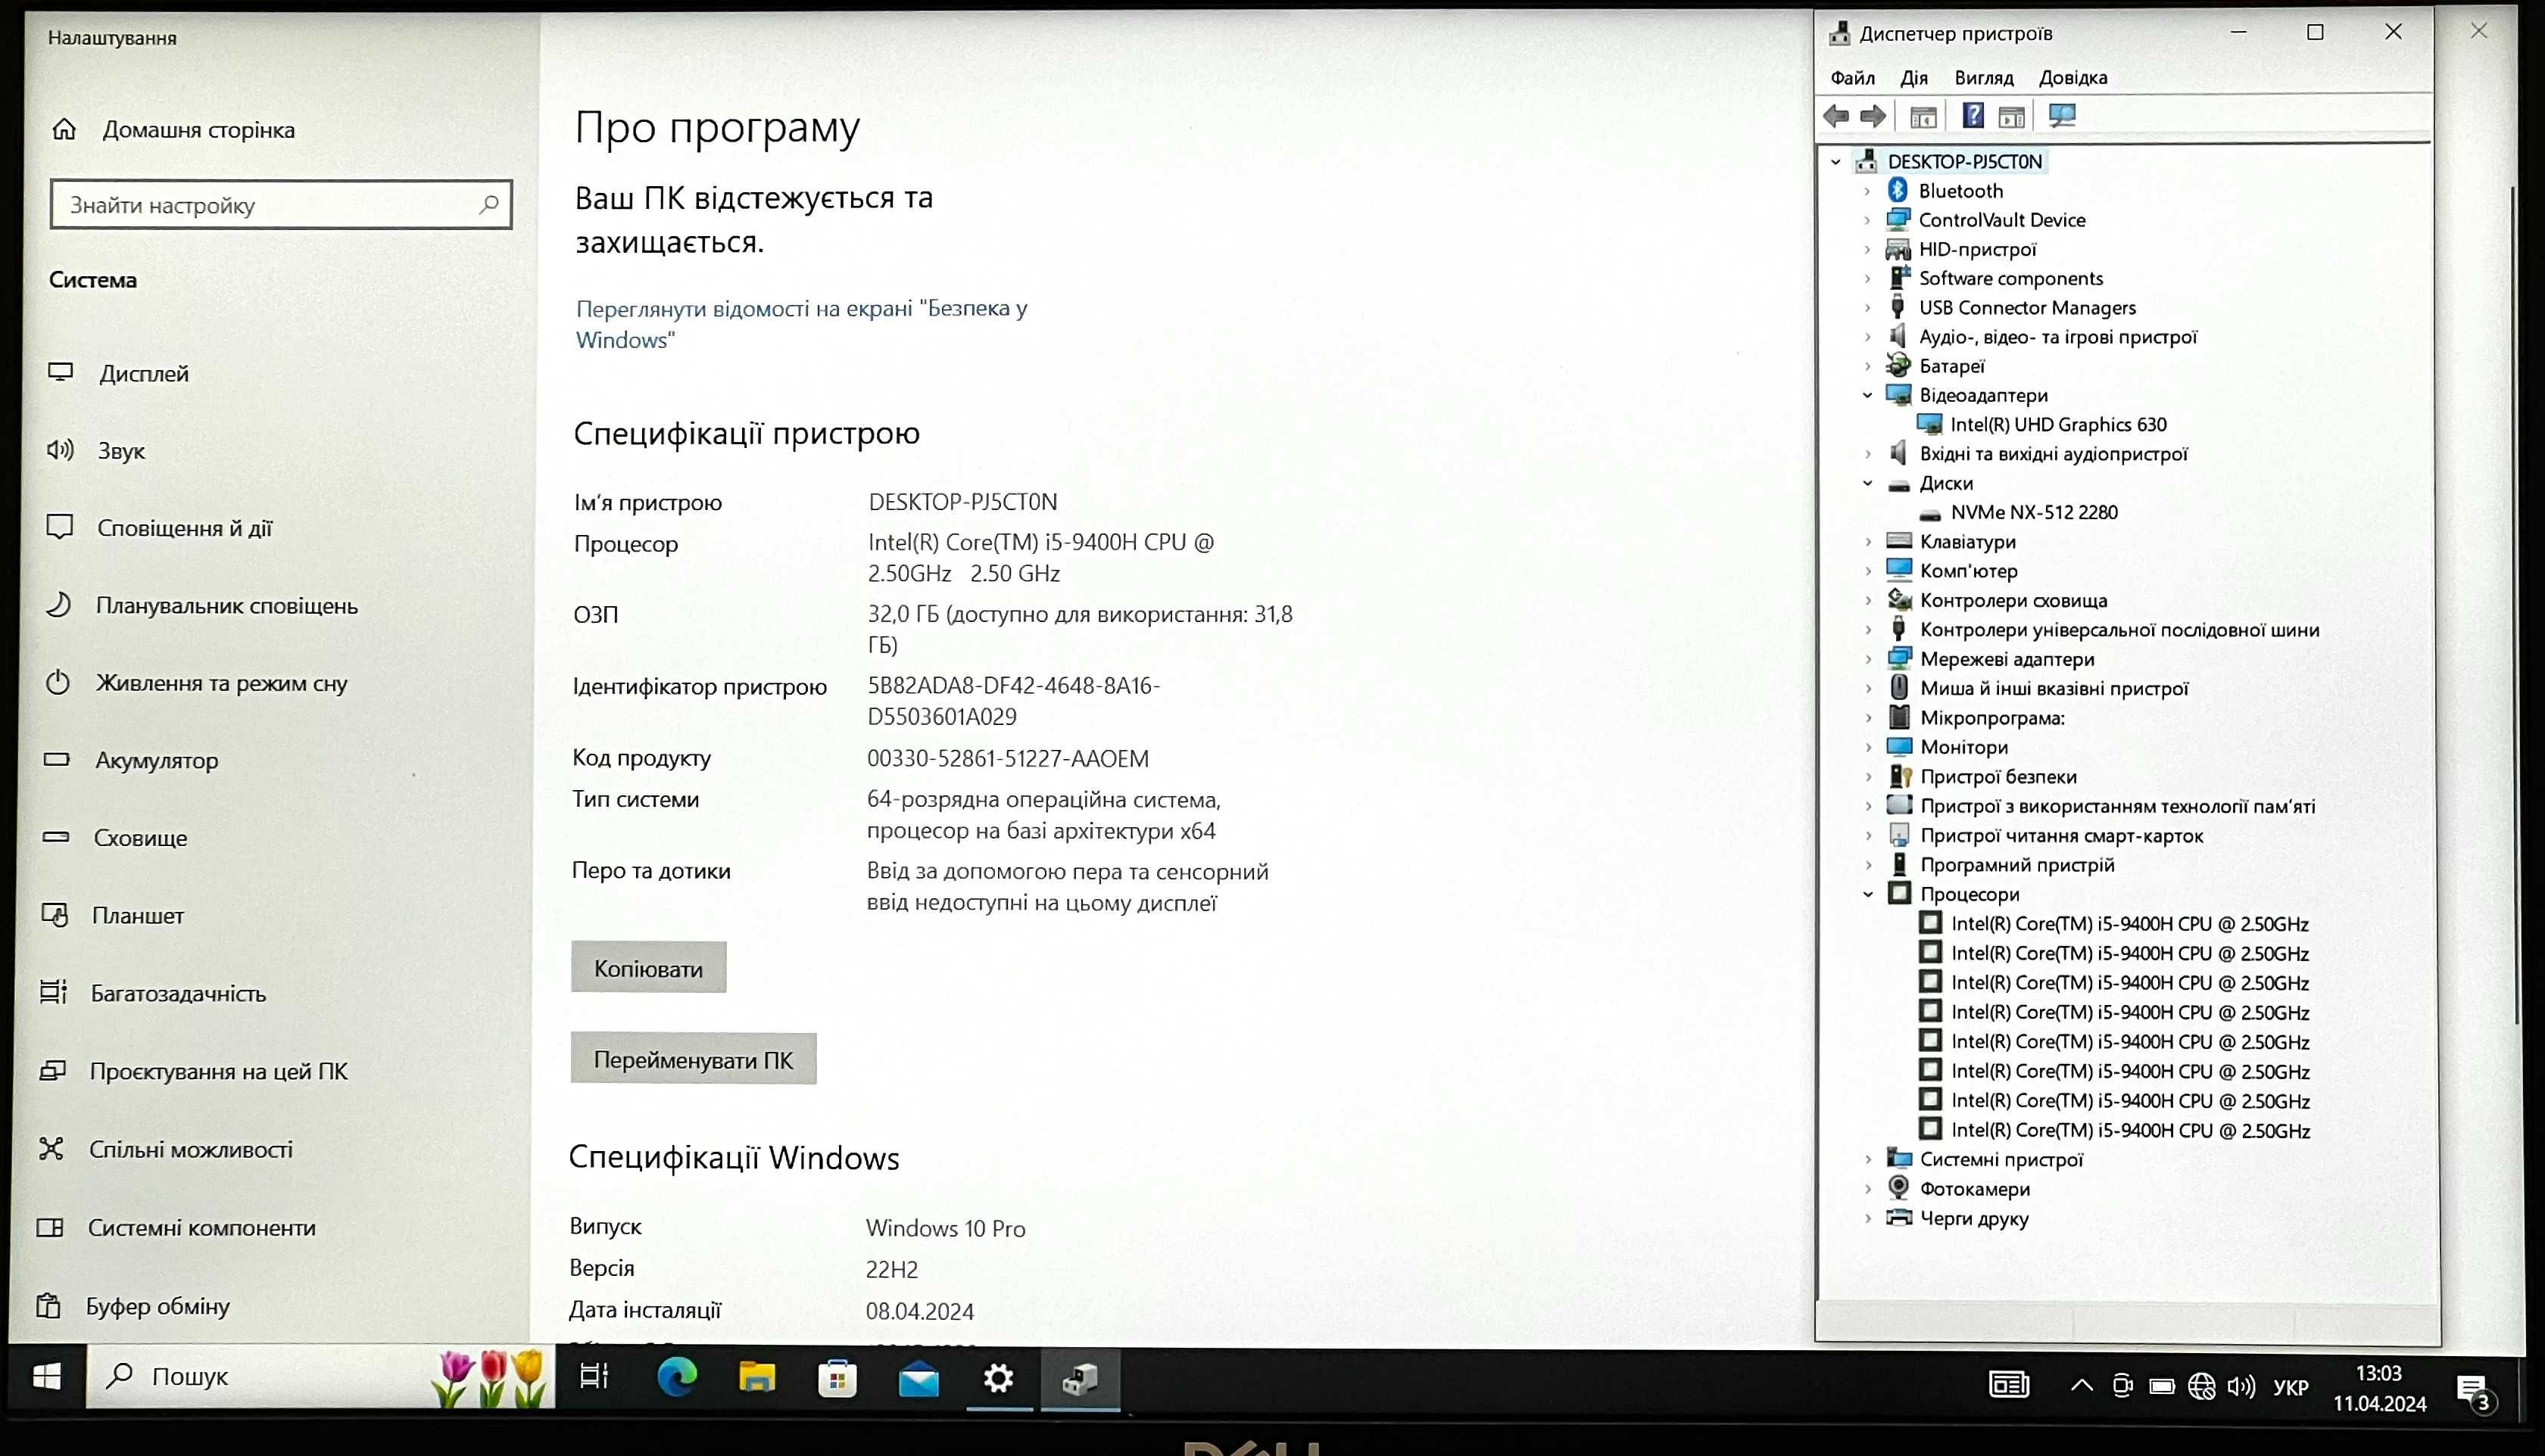Open Проєктування на цей ПК settings
2545x1456 pixels.
[x=218, y=1072]
